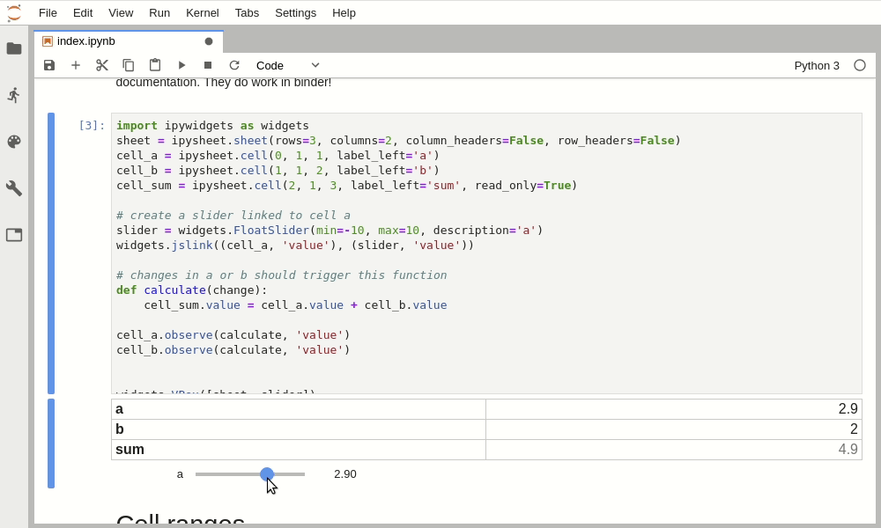Click the 'sum' row label cell

click(299, 450)
